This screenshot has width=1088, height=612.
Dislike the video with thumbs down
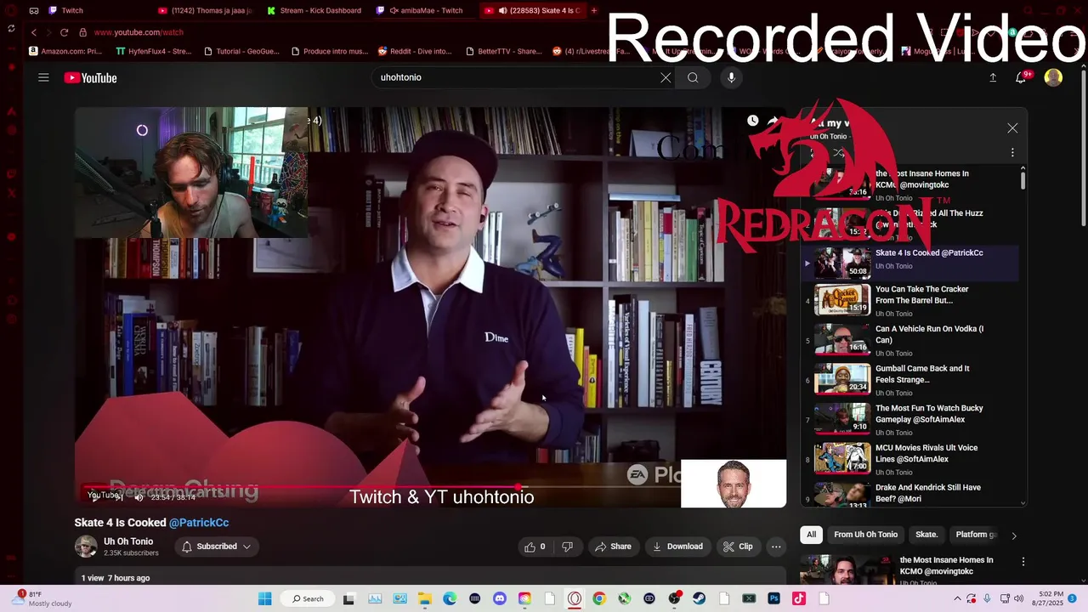pos(567,547)
